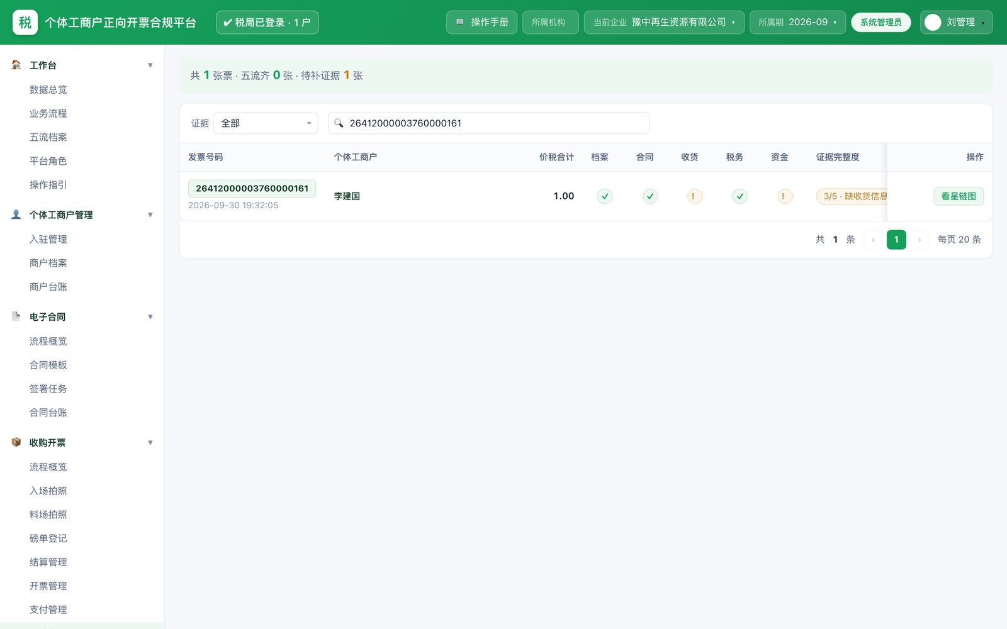Open the 操作手册 manual
The height and width of the screenshot is (629, 1007).
482,22
